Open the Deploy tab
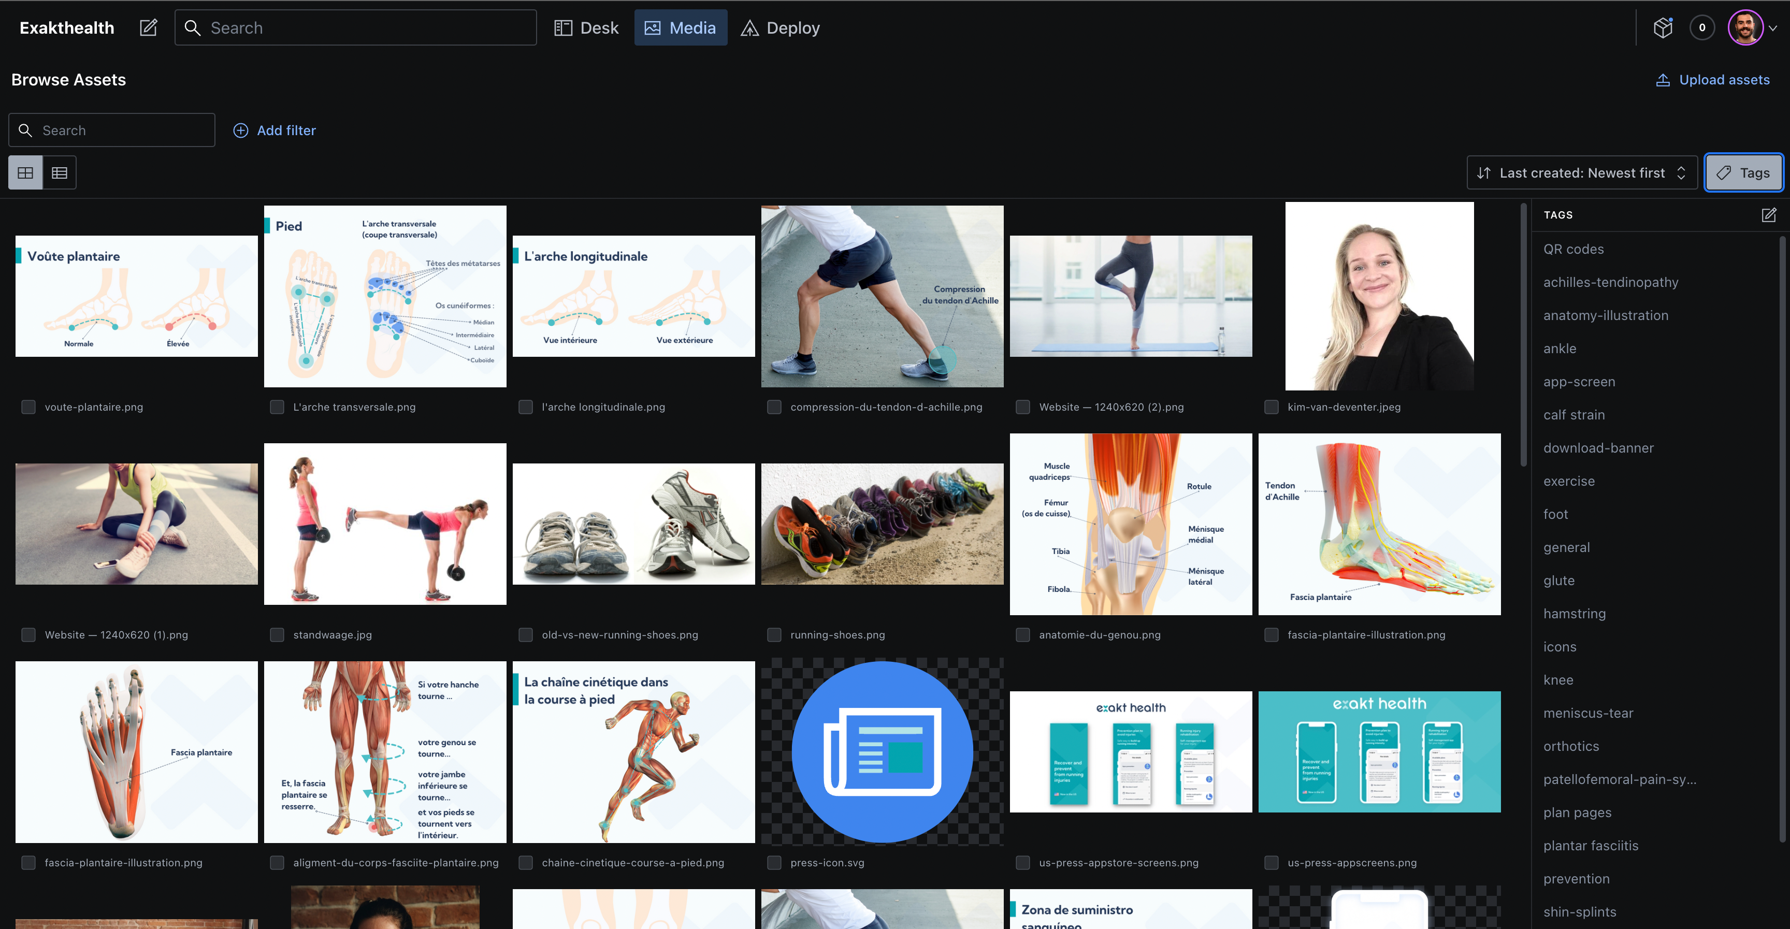 781,28
